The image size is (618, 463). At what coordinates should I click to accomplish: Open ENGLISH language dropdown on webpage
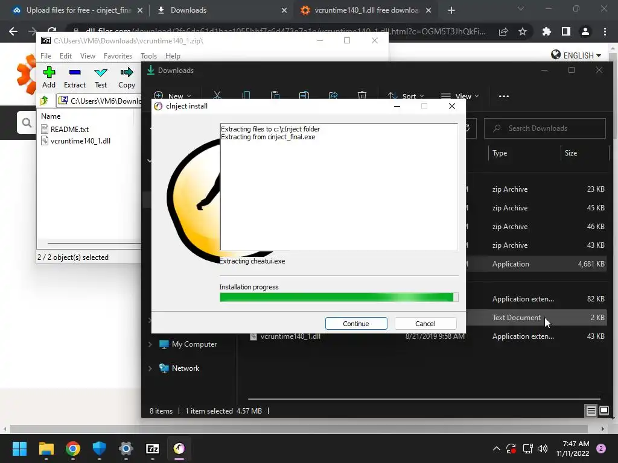576,55
